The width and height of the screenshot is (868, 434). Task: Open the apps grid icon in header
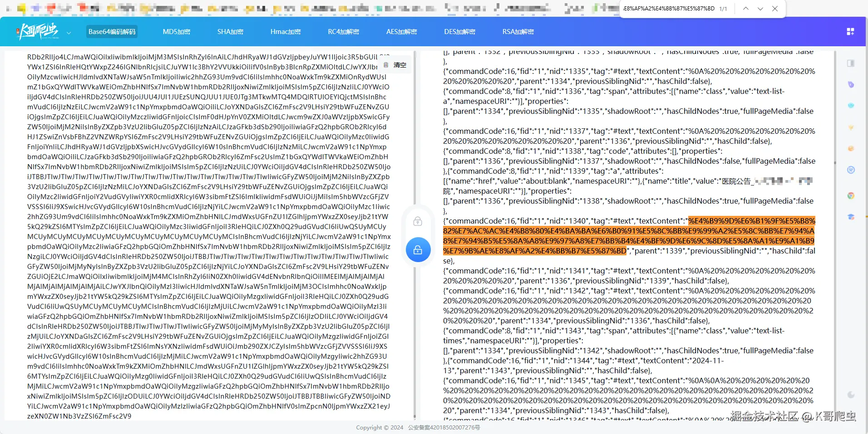tap(850, 31)
